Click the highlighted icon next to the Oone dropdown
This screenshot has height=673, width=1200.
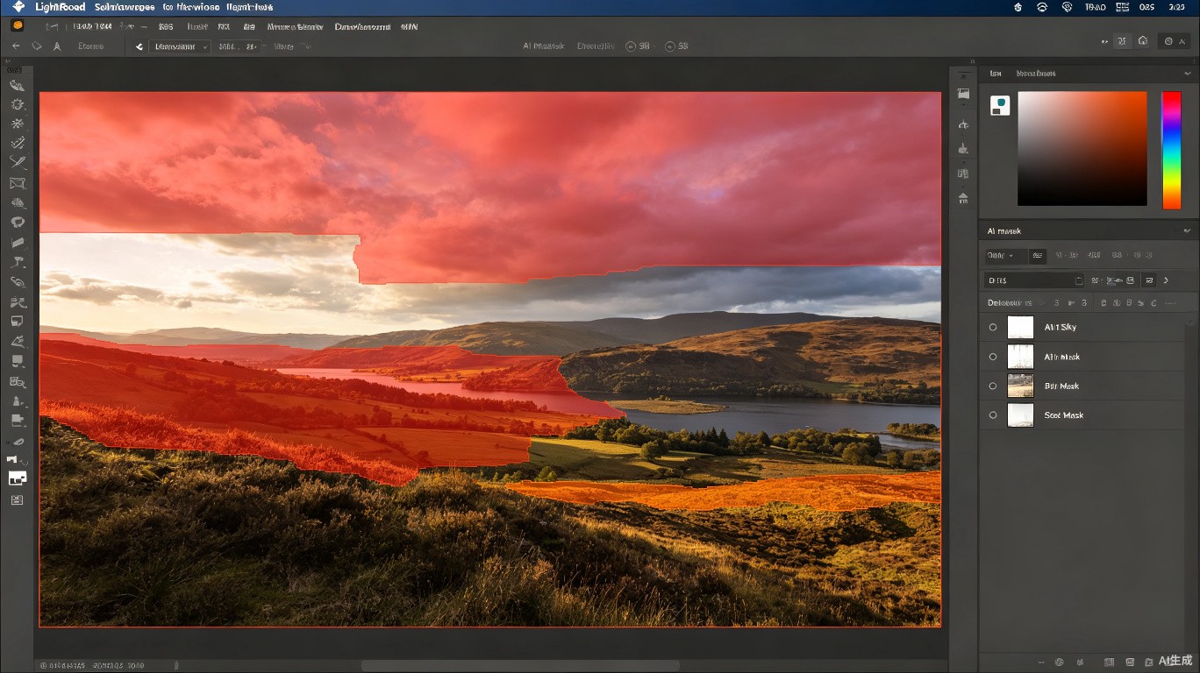tap(1039, 256)
